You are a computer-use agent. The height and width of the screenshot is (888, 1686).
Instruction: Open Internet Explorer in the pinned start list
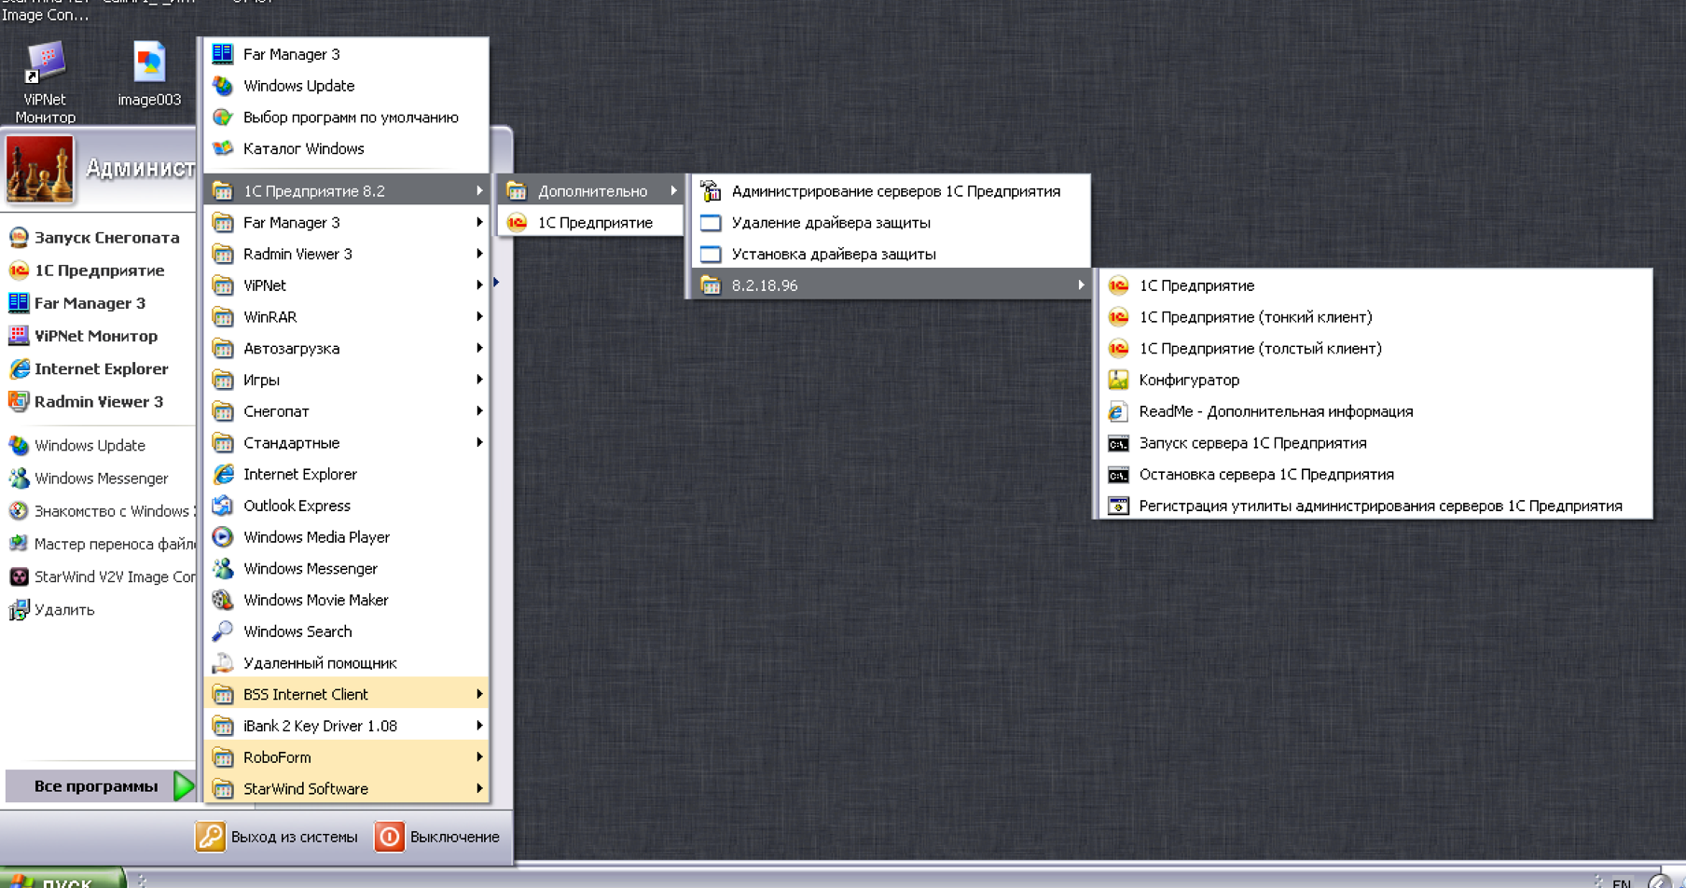(x=97, y=368)
